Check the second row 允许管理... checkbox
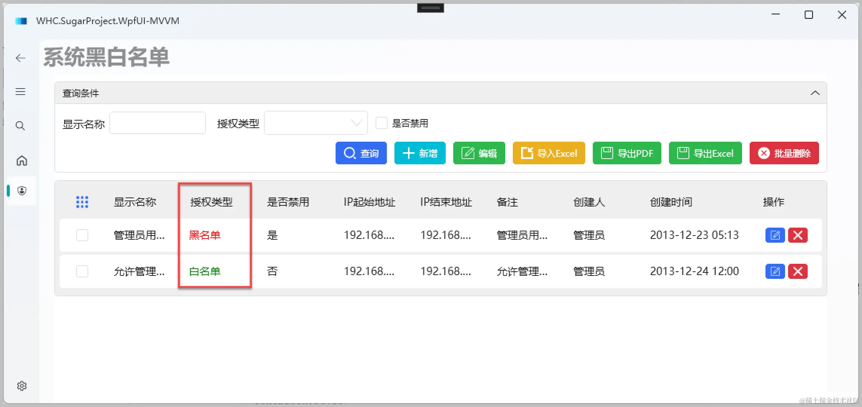862x407 pixels. (82, 271)
